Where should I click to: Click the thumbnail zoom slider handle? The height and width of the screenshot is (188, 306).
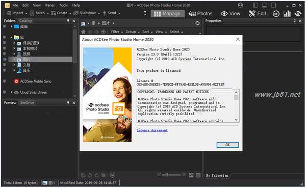[x=167, y=175]
